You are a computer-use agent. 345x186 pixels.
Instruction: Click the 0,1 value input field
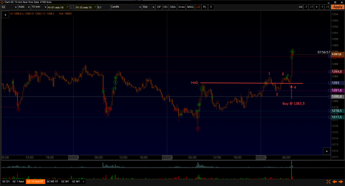[104, 7]
